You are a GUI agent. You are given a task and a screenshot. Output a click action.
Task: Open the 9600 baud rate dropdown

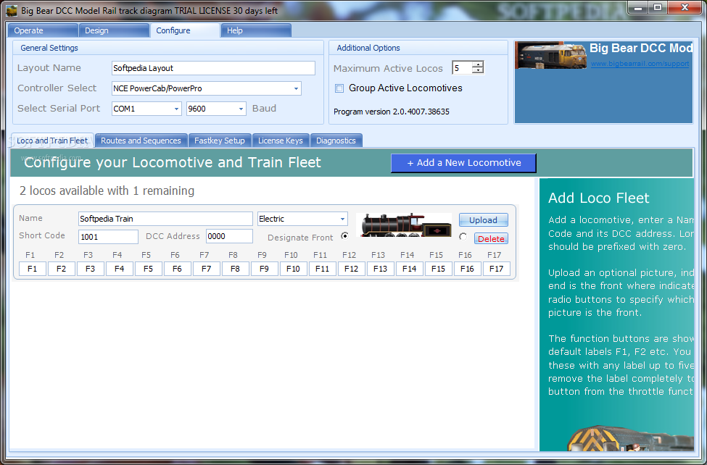(x=241, y=109)
